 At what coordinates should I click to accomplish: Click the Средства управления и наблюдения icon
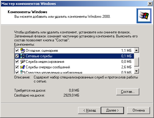pyautogui.click(x=23, y=72)
